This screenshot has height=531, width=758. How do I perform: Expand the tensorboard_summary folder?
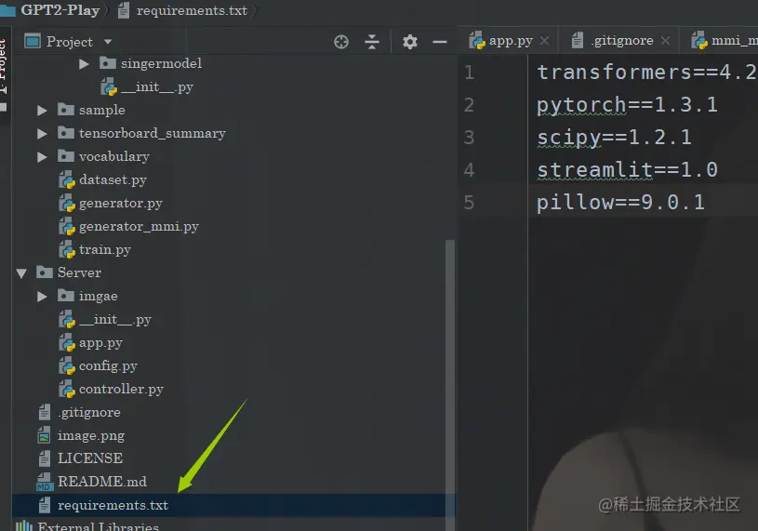42,134
